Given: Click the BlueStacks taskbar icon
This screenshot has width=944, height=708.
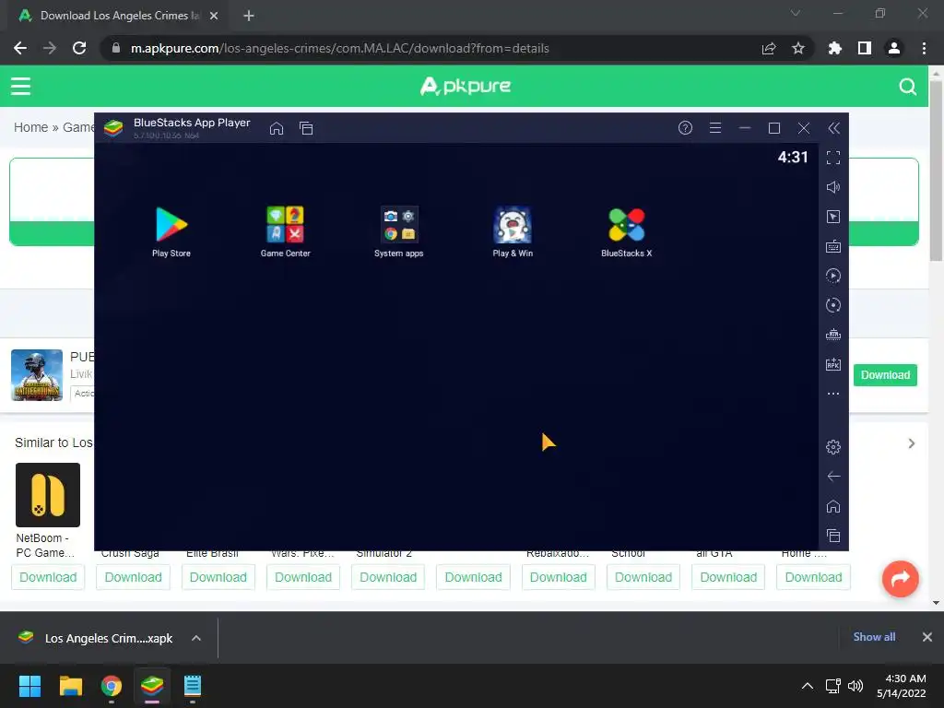Looking at the screenshot, I should tap(152, 686).
